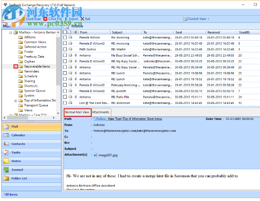Check the RE: Fallis File email checkbox
The image size is (260, 201).
[x=65, y=97]
